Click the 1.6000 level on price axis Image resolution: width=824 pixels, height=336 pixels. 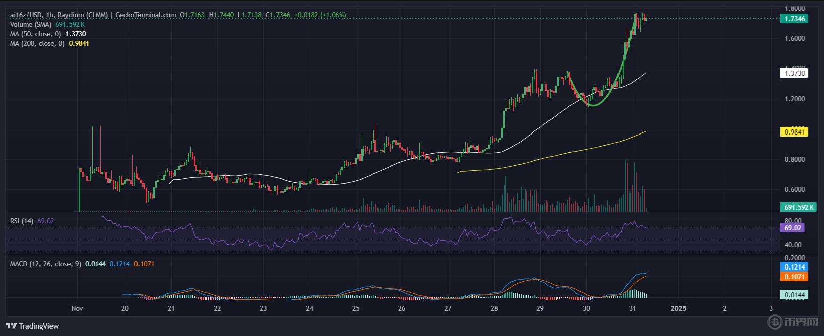click(795, 38)
